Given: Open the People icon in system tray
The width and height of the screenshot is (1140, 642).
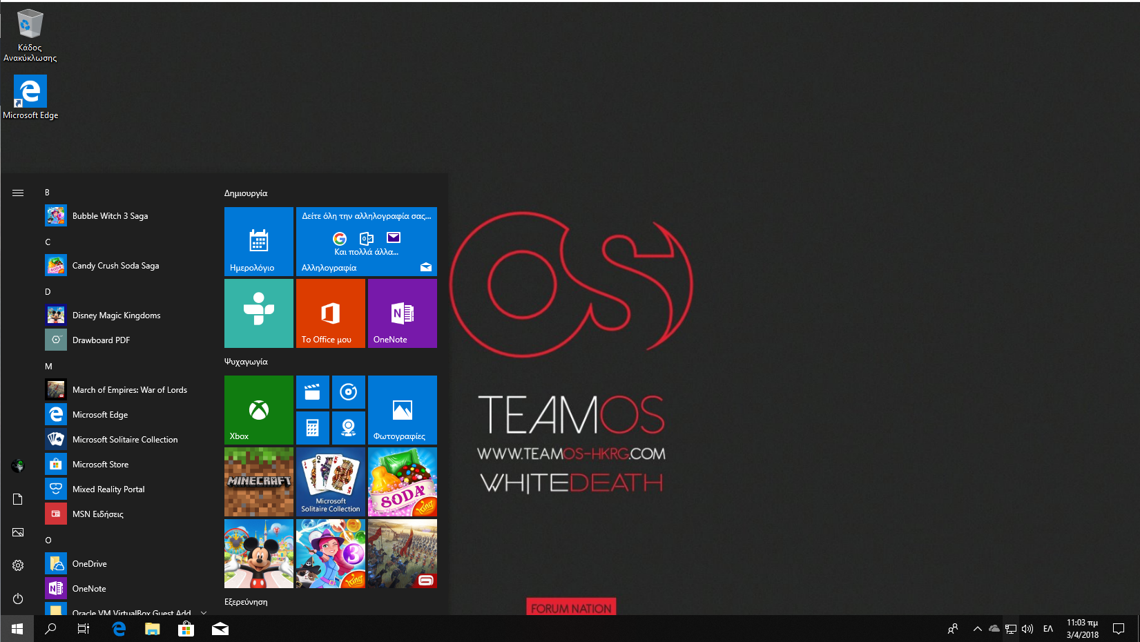Looking at the screenshot, I should click(953, 629).
